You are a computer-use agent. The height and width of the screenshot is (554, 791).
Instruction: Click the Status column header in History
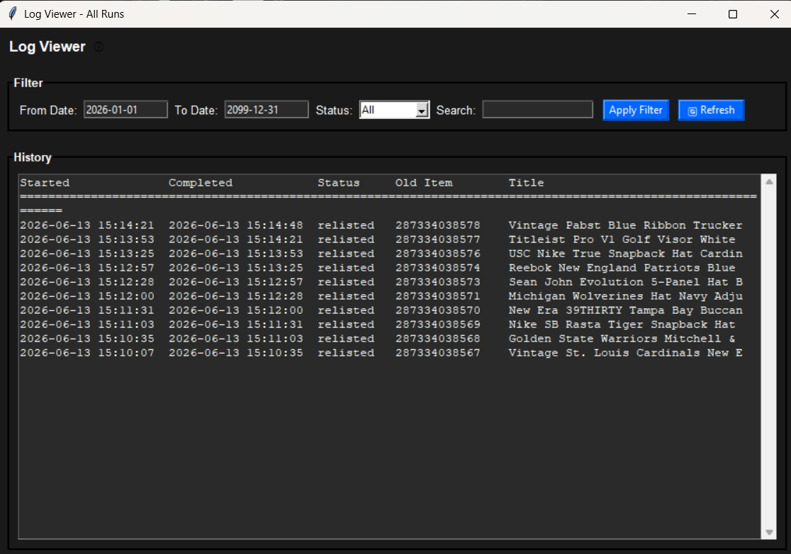pos(339,183)
